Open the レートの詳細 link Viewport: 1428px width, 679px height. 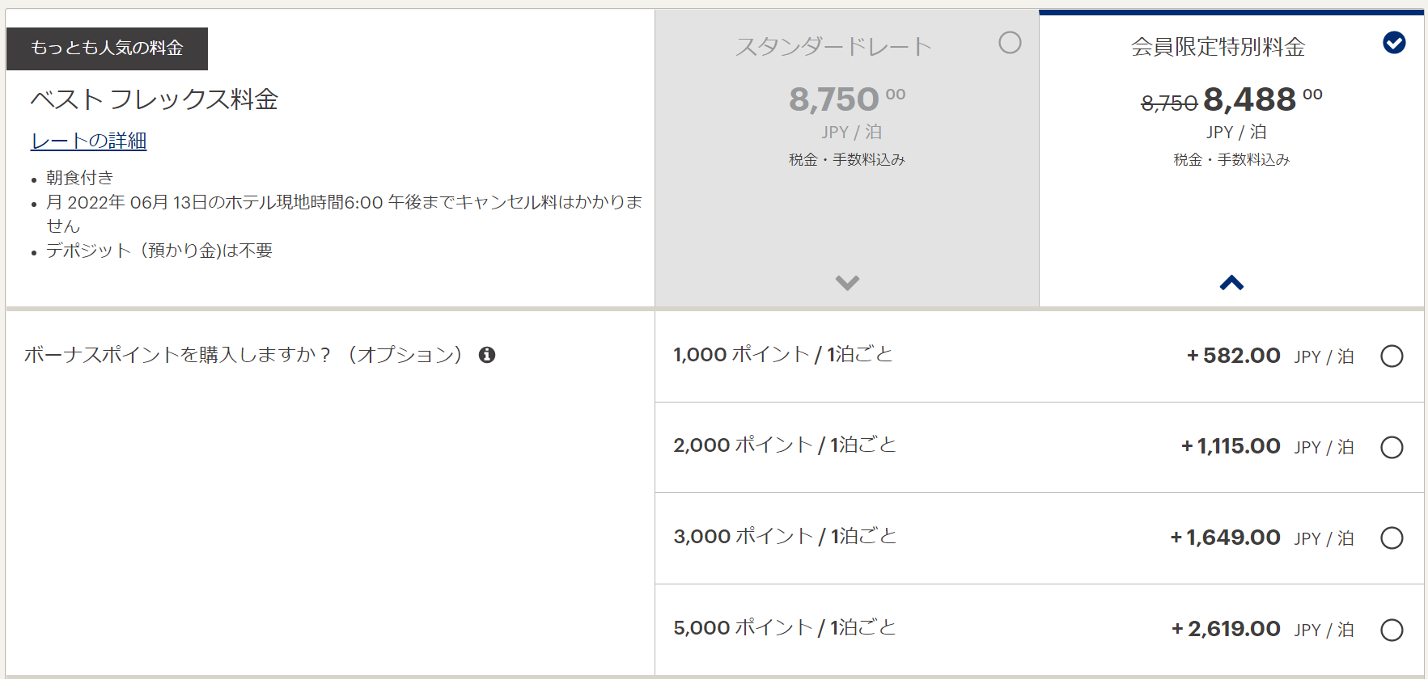(89, 141)
